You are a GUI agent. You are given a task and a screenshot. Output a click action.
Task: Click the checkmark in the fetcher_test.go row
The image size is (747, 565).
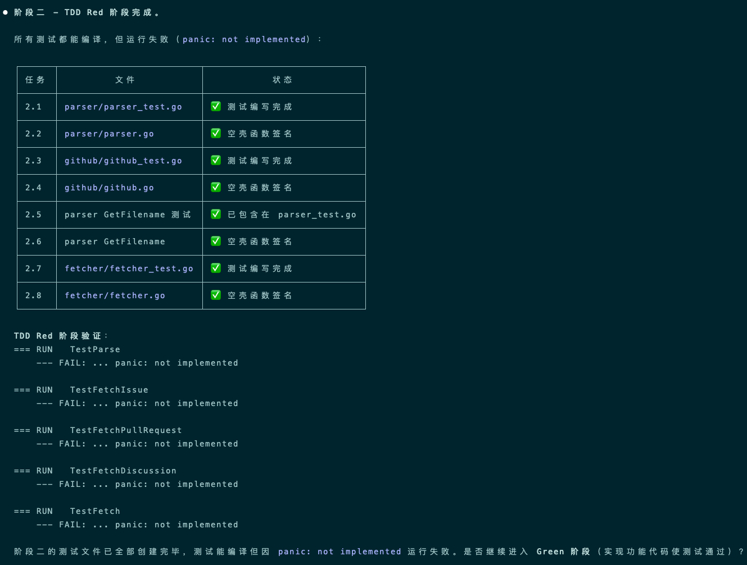[x=216, y=268]
